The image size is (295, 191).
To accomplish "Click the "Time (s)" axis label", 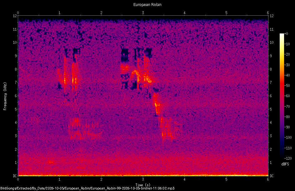I will point(143,185).
